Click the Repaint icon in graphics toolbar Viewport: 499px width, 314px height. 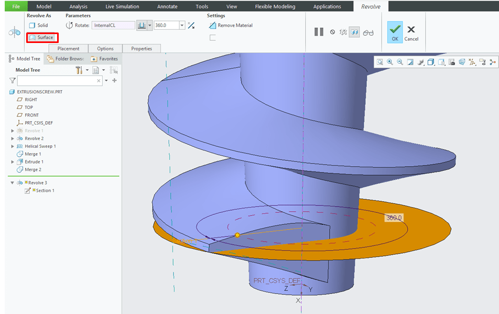(x=410, y=62)
